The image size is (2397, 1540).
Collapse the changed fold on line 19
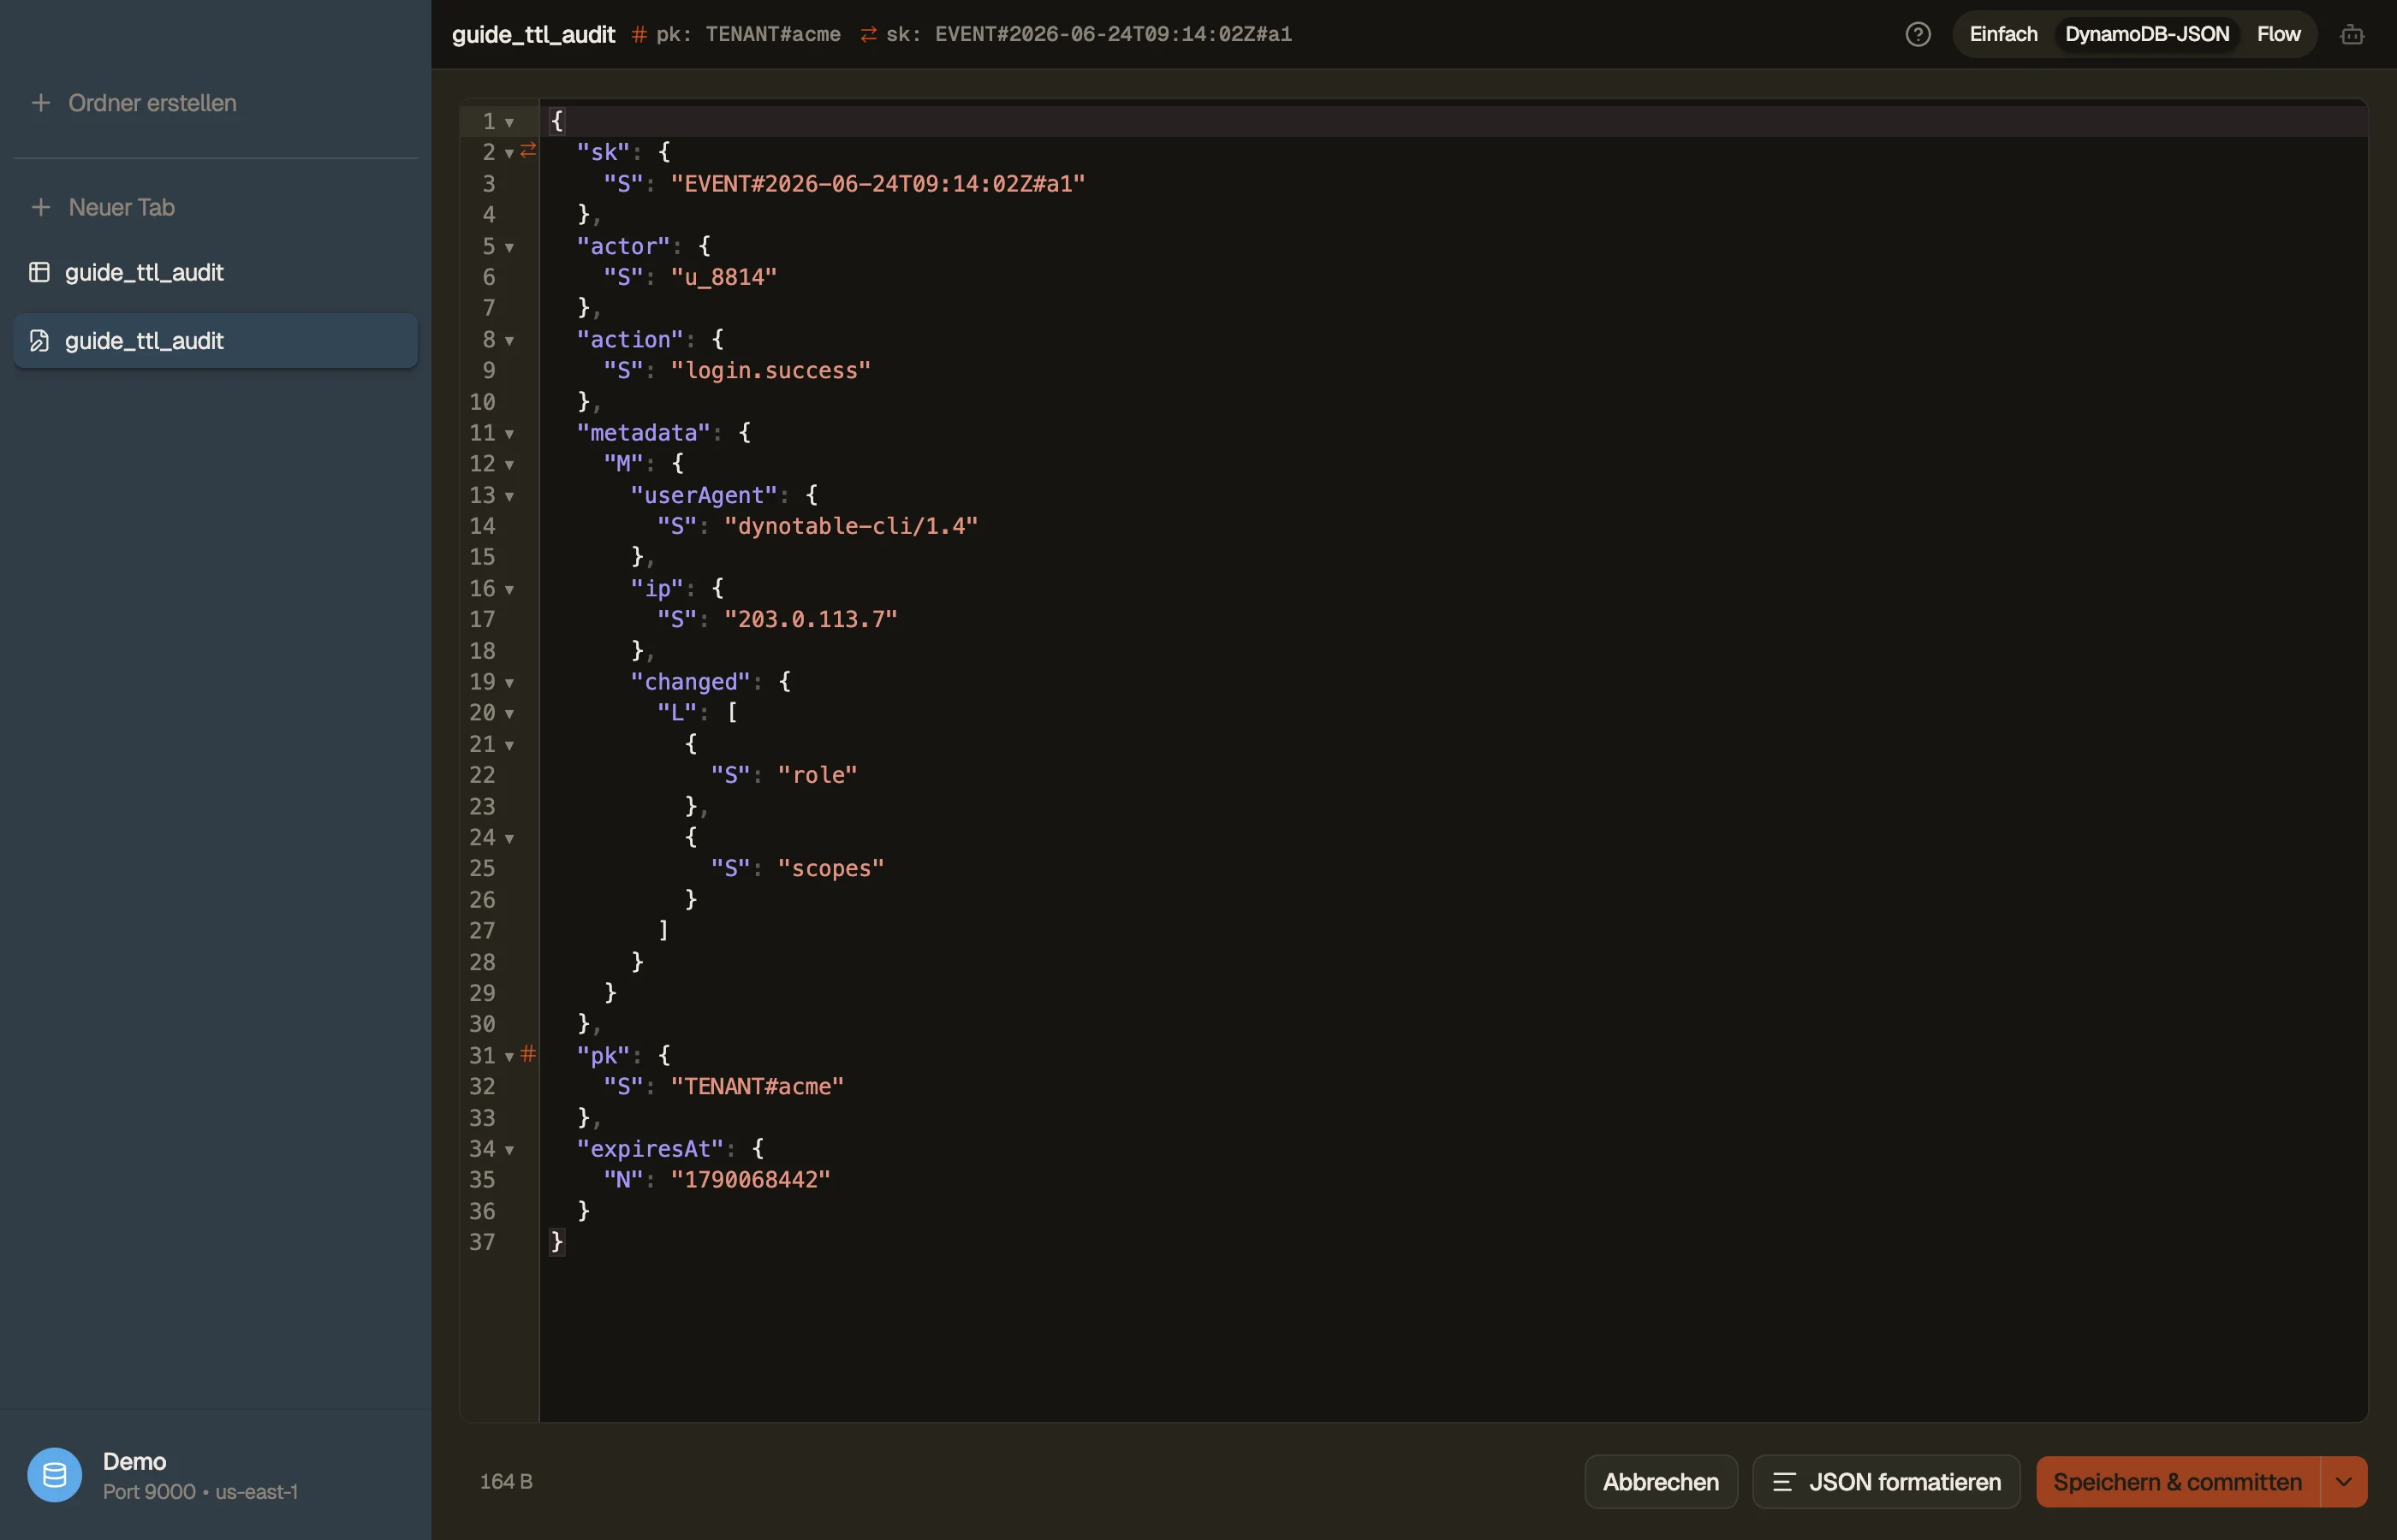coord(509,682)
